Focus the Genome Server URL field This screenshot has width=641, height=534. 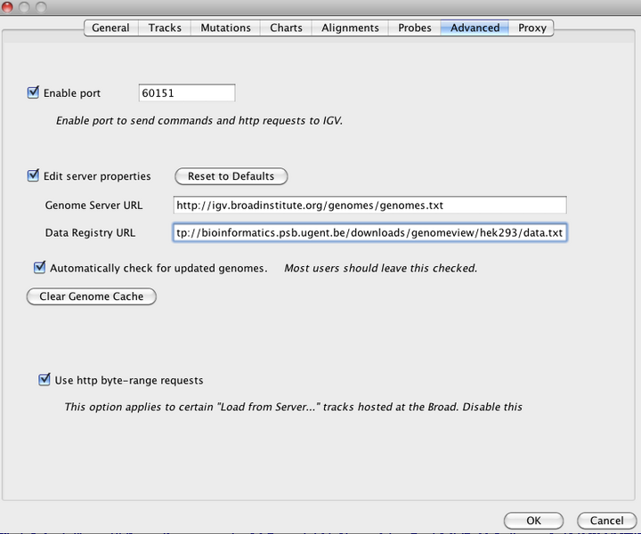pos(369,206)
